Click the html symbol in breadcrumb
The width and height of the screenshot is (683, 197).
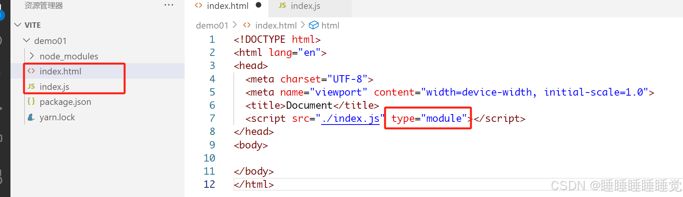330,25
